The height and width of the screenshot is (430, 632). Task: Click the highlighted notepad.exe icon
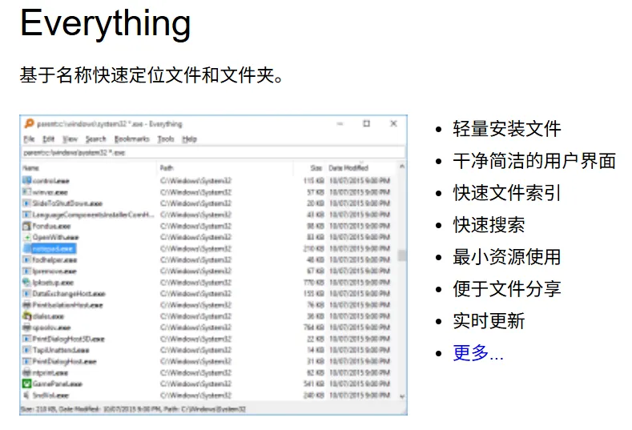tap(26, 248)
